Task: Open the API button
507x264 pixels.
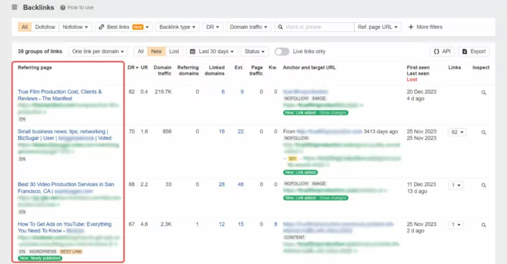Action: tap(441, 51)
